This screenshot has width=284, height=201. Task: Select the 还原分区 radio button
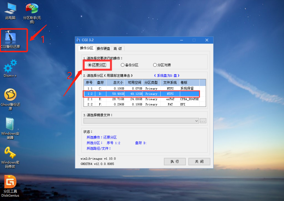[x=90, y=65]
